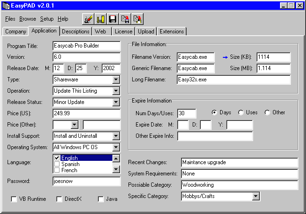
Task: Expand the Operation dropdown
Action: pos(116,91)
